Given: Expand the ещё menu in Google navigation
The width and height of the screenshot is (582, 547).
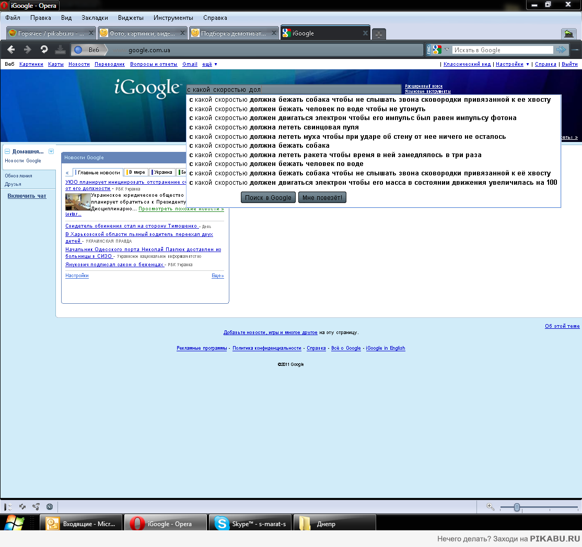Looking at the screenshot, I should [209, 64].
